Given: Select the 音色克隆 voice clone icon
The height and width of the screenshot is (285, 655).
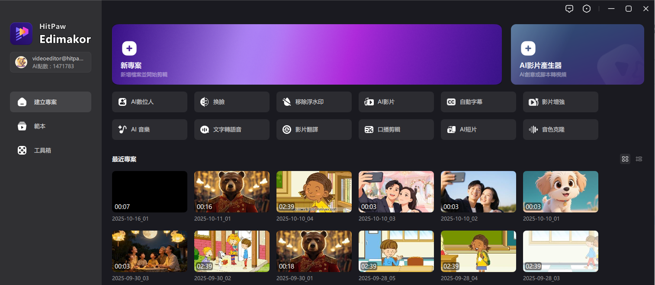Looking at the screenshot, I should click(533, 130).
